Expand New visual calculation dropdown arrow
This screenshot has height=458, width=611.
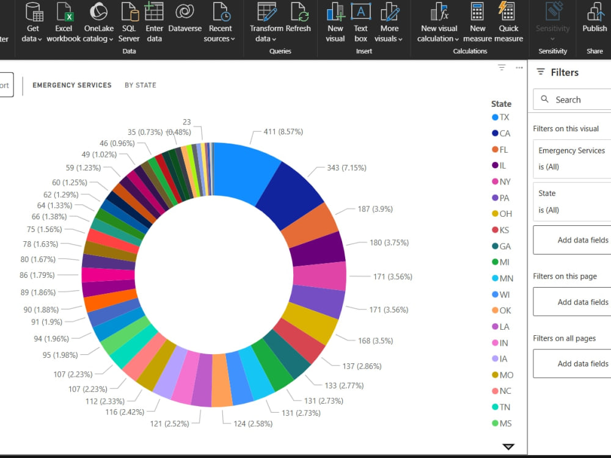point(456,39)
